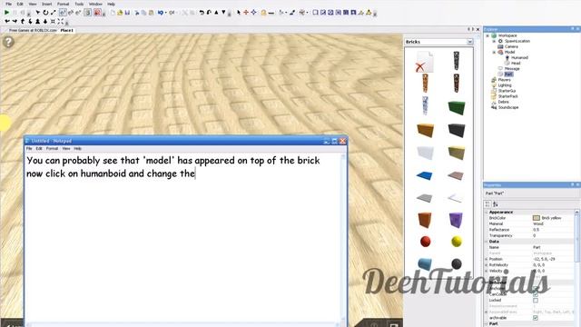581x327 pixels.
Task: Select Camera in the Explorer tree
Action: (x=510, y=46)
